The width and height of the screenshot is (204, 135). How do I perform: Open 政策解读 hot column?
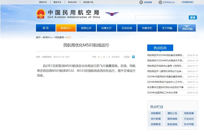(x=156, y=124)
